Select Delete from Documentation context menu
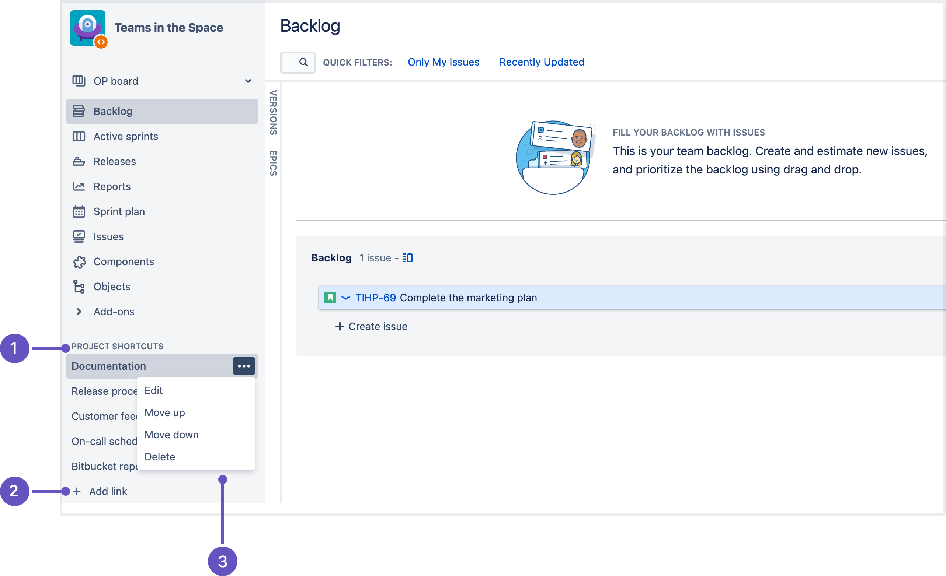This screenshot has width=946, height=576. click(160, 456)
